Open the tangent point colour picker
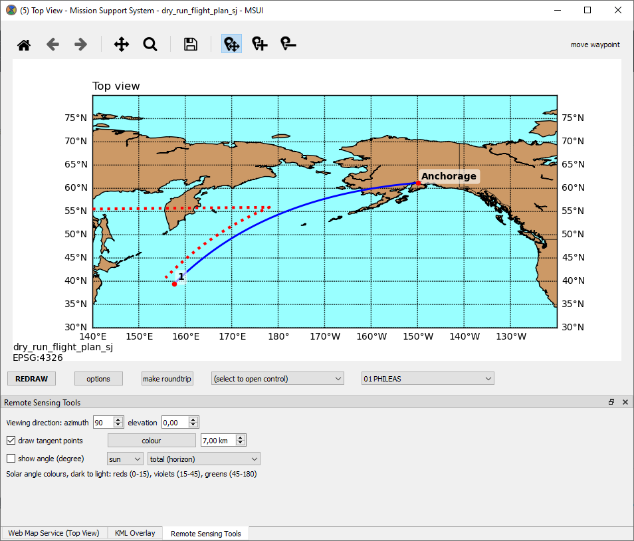Screen dimensions: 634x541 [152, 440]
